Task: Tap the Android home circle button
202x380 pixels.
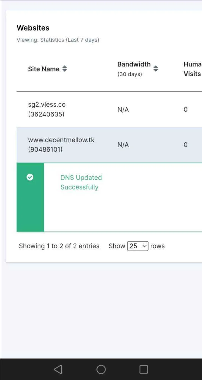Action: tap(101, 369)
